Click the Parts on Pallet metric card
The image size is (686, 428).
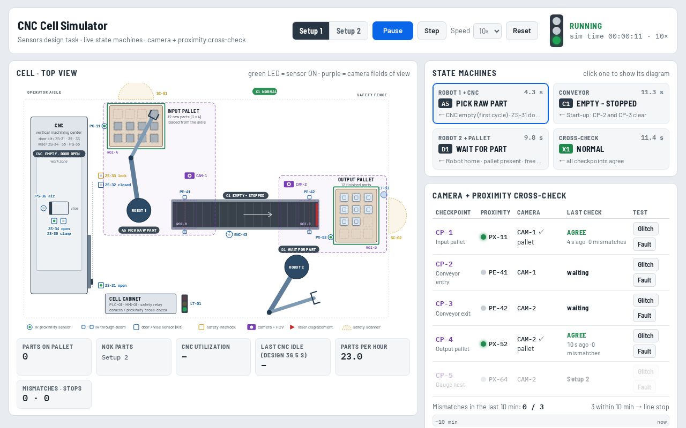click(54, 357)
